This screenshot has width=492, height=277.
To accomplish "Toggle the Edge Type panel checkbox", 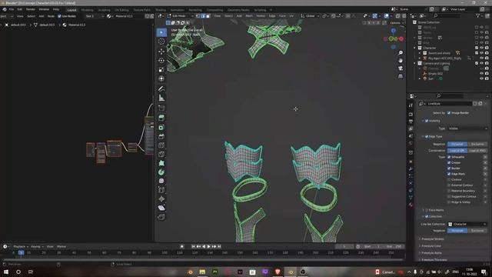I will coord(427,137).
